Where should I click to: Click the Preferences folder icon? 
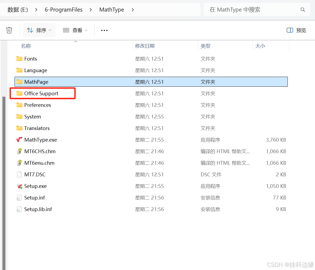(x=19, y=105)
